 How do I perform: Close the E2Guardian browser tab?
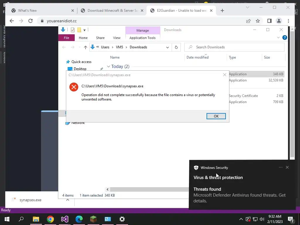[x=211, y=11]
